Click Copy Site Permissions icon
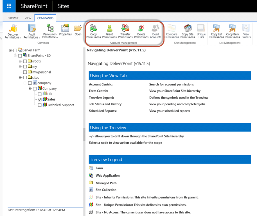 188,28
